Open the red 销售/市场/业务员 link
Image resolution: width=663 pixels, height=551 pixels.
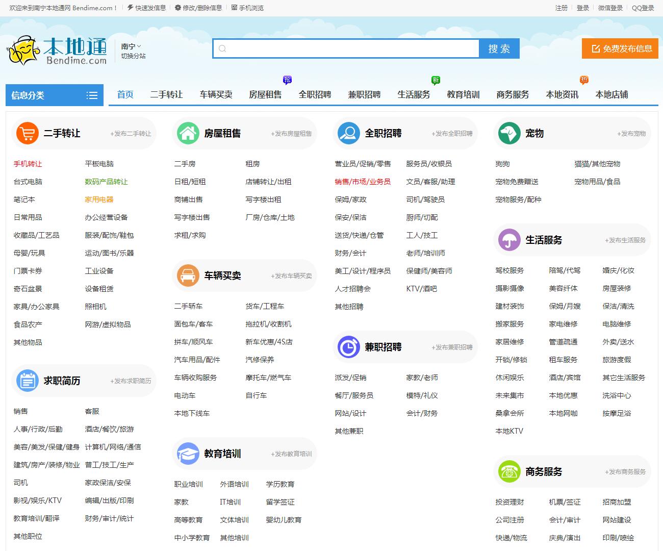pos(363,182)
